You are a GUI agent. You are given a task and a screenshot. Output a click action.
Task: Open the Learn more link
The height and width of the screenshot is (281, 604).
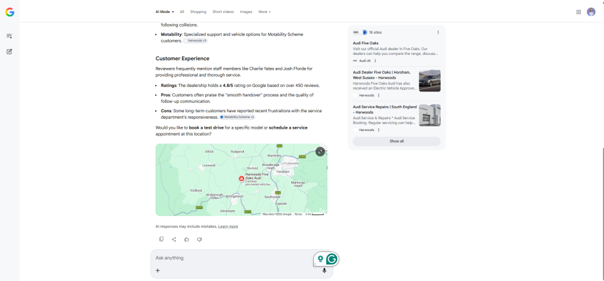[228, 226]
